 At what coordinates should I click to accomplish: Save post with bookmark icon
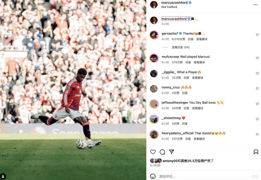[x=256, y=152]
